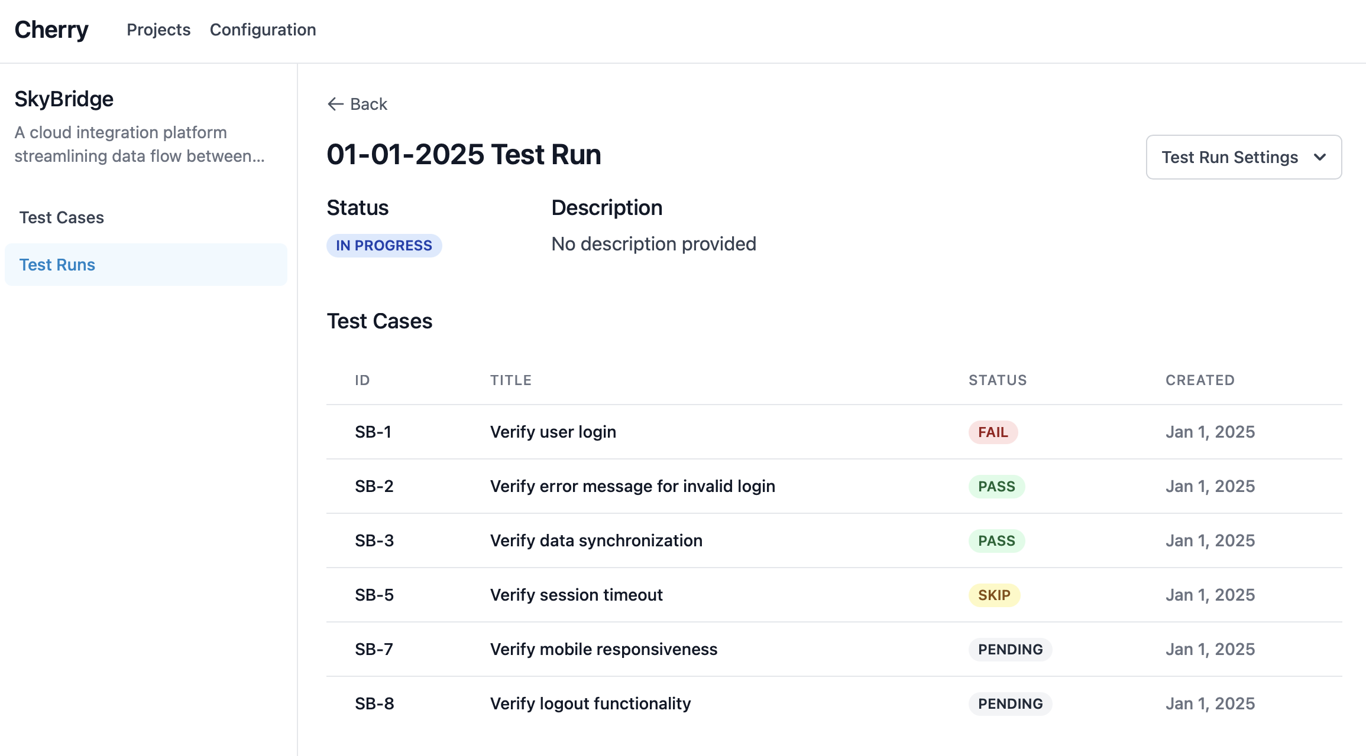Image resolution: width=1366 pixels, height=756 pixels.
Task: Open the SkyBridge project title
Action: (x=63, y=98)
